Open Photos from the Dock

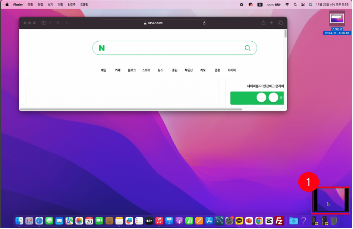79,221
